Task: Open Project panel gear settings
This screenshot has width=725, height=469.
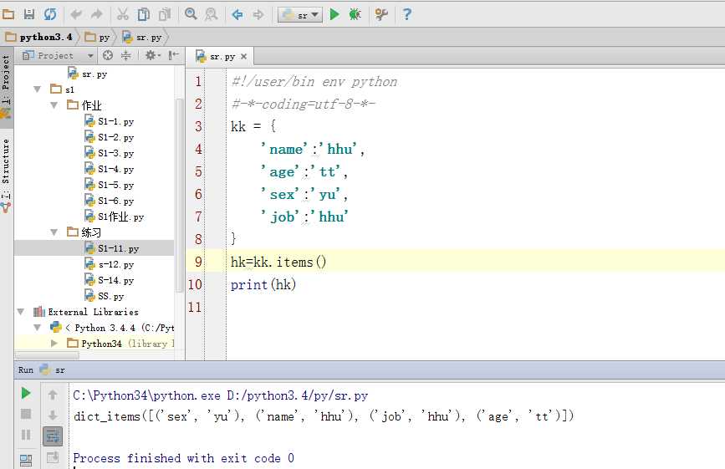Action: pos(152,55)
